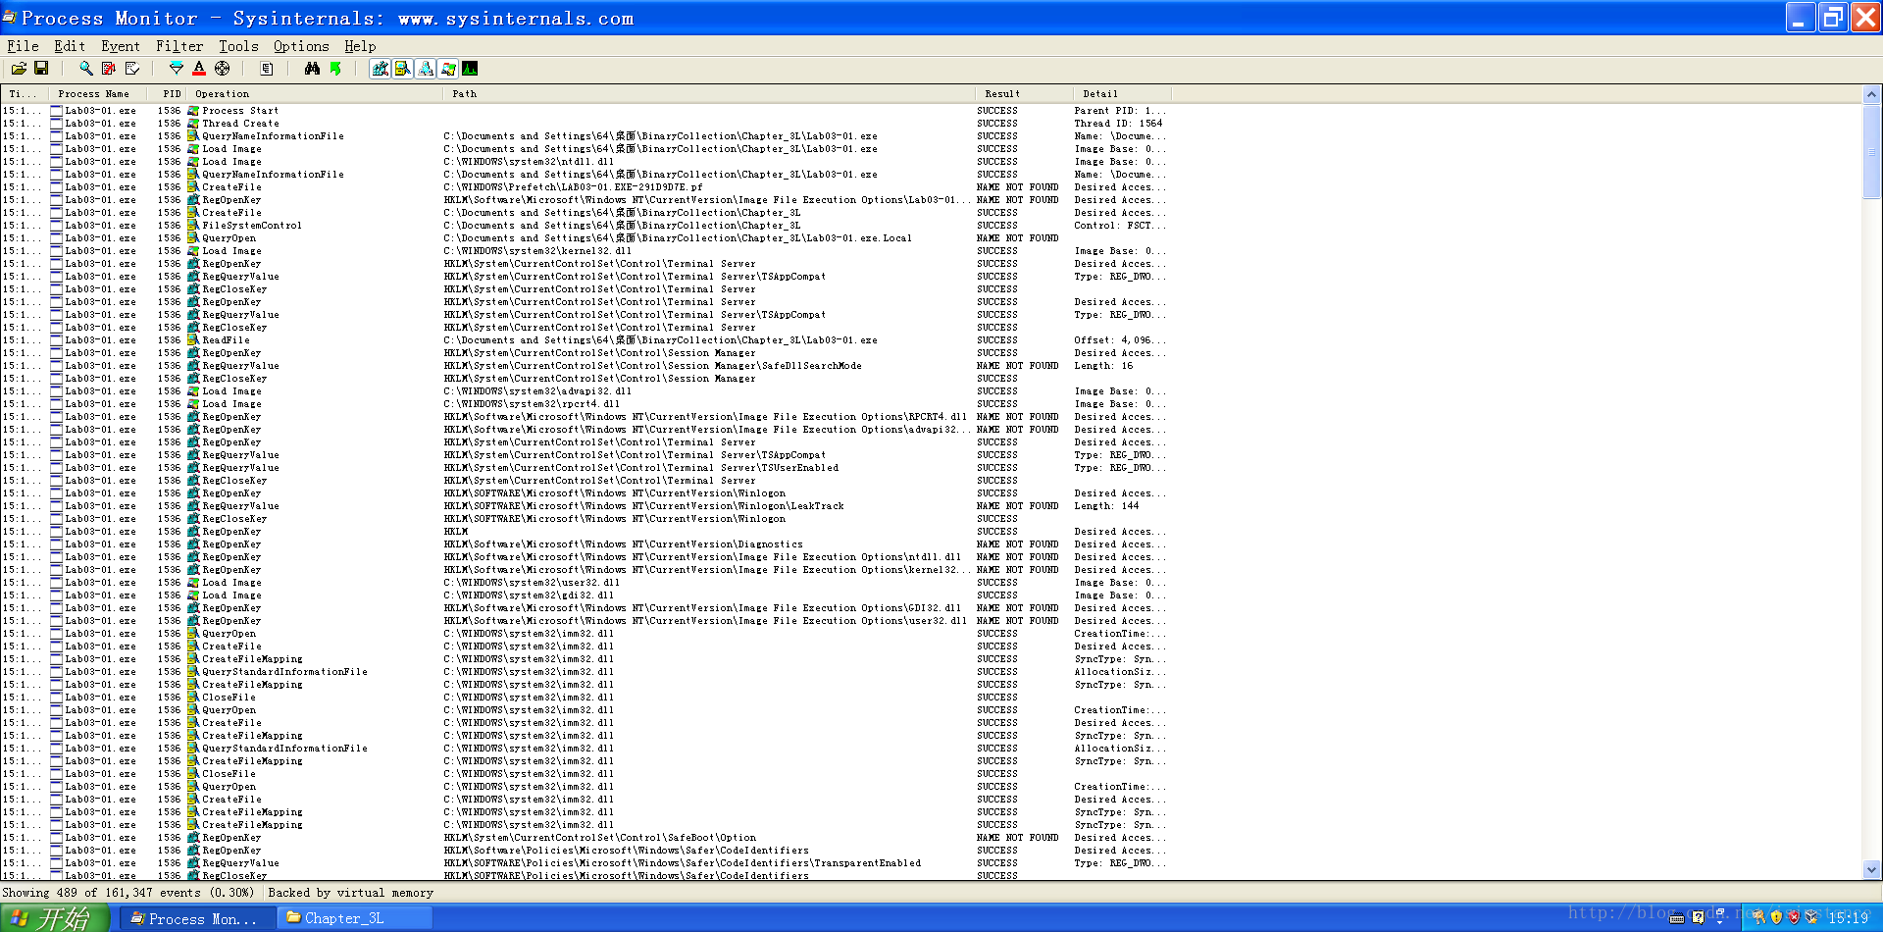Click the scrollbar down arrow
Viewport: 1883px width, 932px height.
click(x=1871, y=869)
